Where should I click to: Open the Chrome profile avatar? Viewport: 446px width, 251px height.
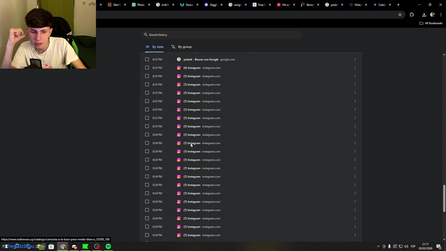coord(432,15)
